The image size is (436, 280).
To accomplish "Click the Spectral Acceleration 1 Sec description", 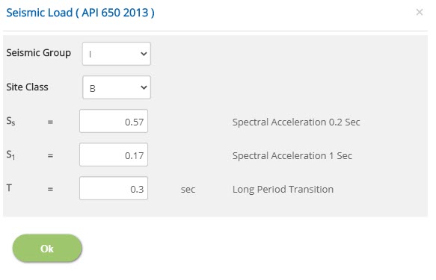I will pos(292,155).
